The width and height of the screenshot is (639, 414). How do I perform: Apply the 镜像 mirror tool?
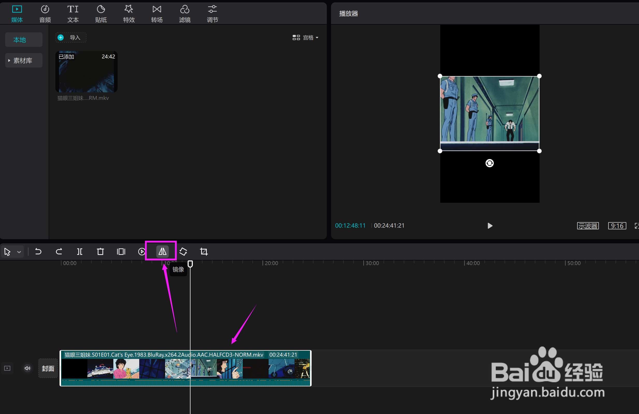(x=163, y=251)
